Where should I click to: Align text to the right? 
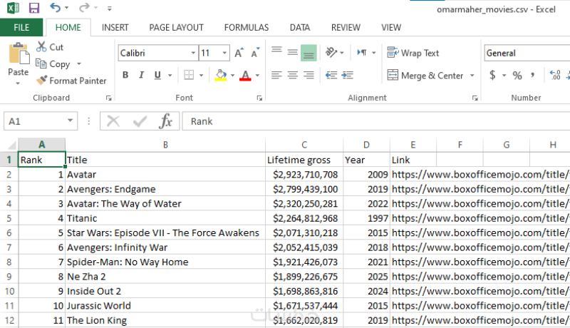tap(309, 75)
